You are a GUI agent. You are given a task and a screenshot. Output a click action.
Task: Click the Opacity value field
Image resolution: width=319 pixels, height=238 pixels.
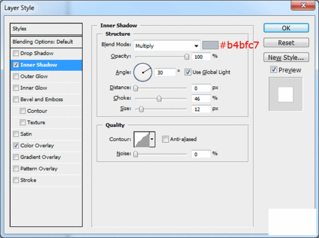point(201,57)
